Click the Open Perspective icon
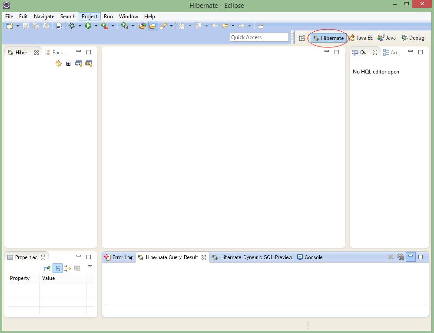 [302, 38]
